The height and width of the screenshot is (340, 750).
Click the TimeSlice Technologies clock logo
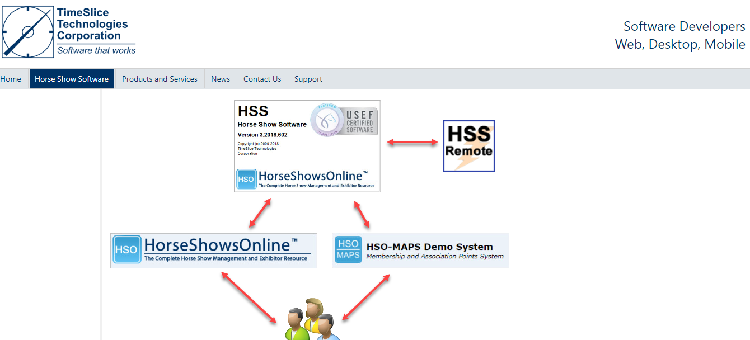pyautogui.click(x=27, y=31)
